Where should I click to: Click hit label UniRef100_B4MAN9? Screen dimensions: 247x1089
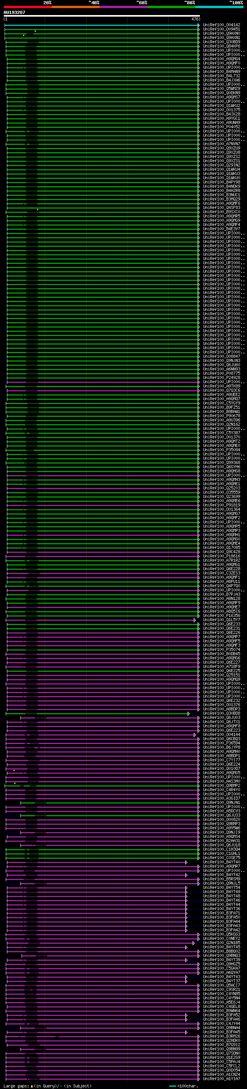click(x=222, y=72)
